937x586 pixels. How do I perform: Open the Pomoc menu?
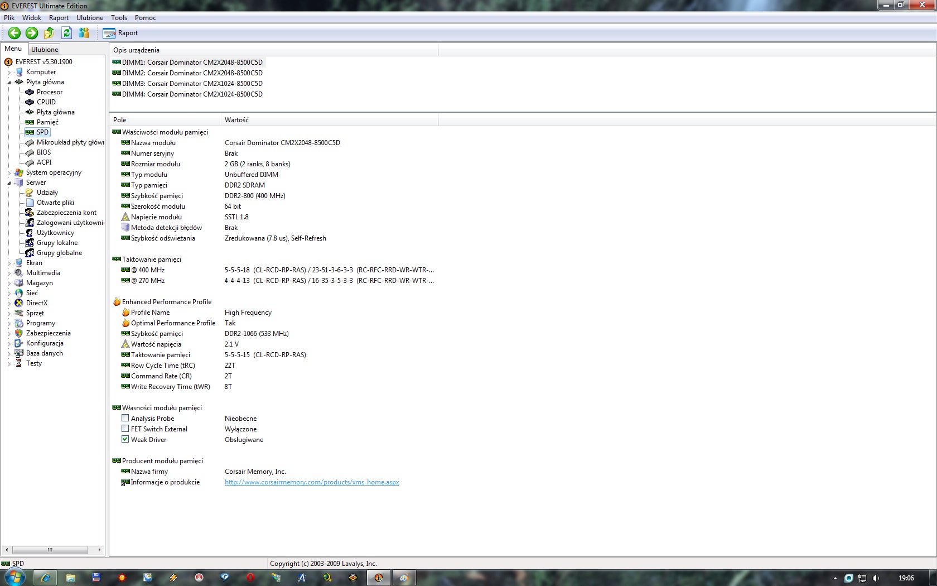tap(145, 18)
